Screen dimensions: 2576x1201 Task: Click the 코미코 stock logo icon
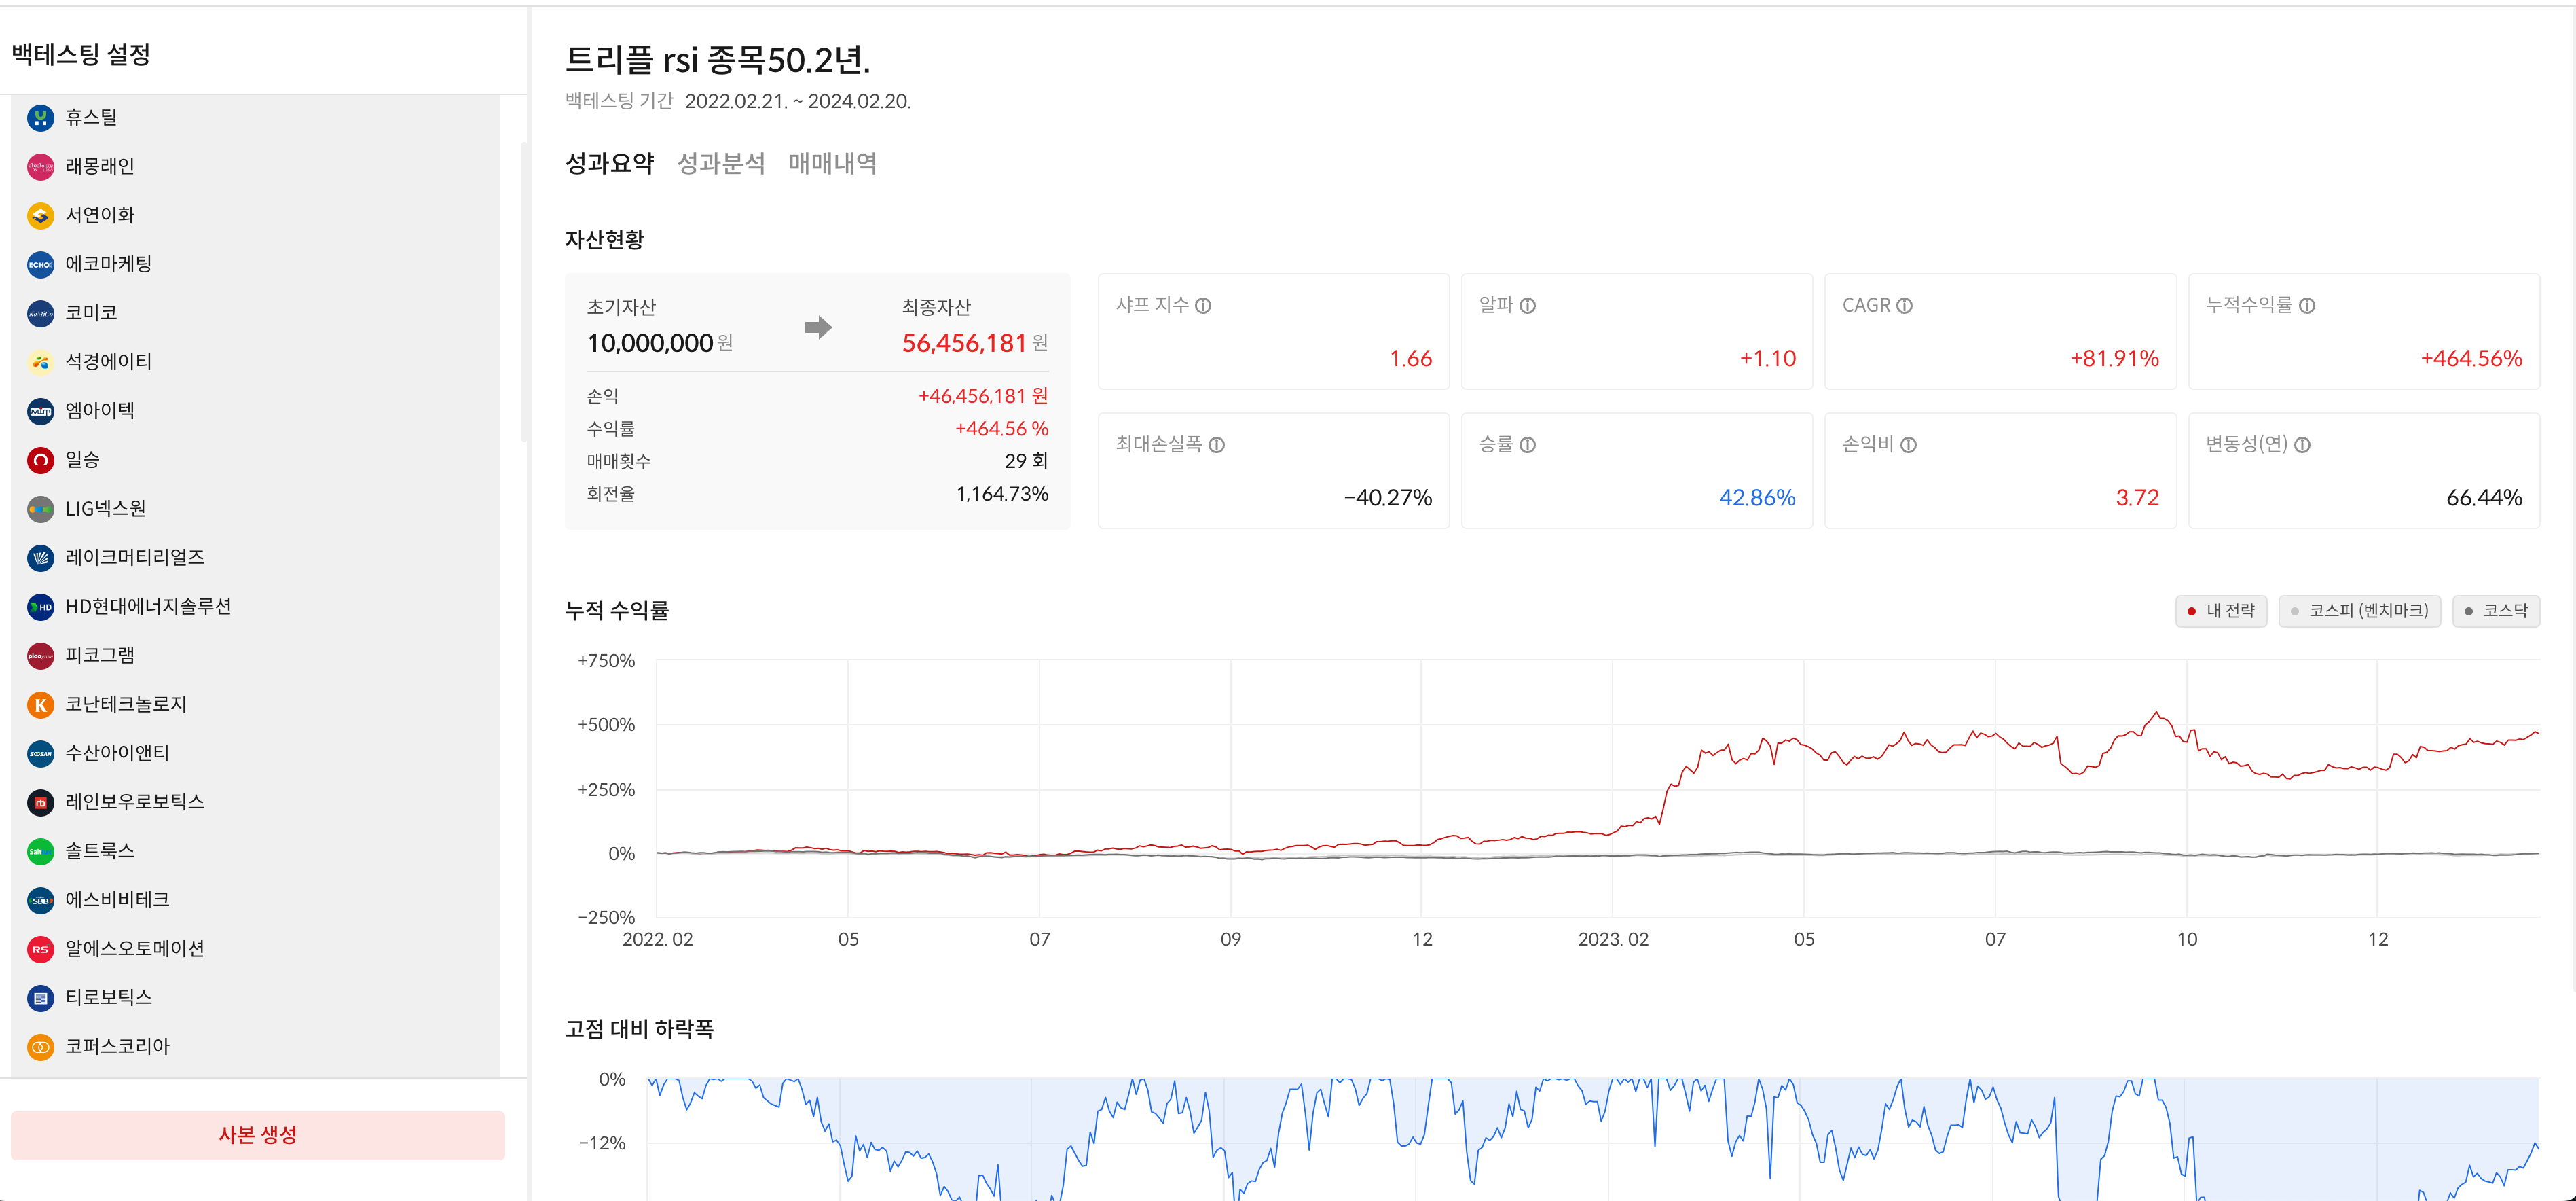tap(40, 315)
